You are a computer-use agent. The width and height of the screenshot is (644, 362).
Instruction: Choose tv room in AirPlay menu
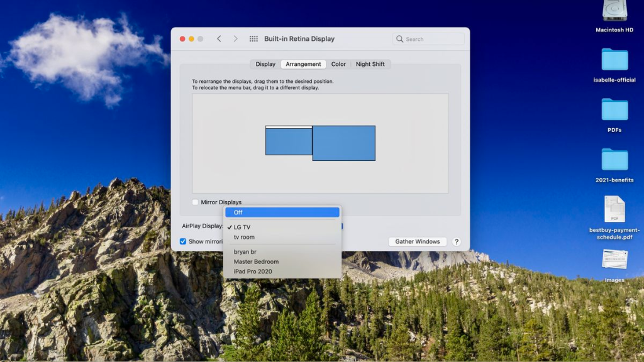pyautogui.click(x=282, y=237)
